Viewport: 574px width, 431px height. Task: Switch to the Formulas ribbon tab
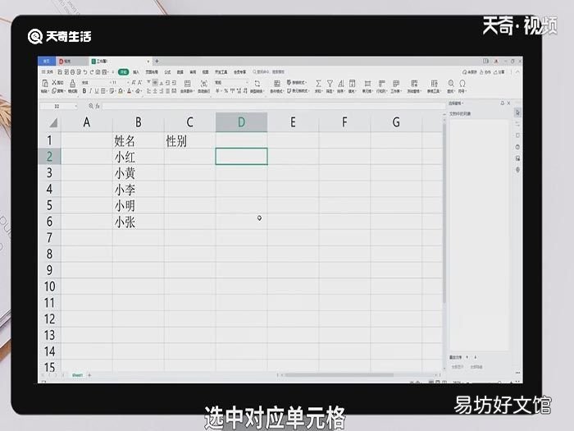pyautogui.click(x=167, y=72)
